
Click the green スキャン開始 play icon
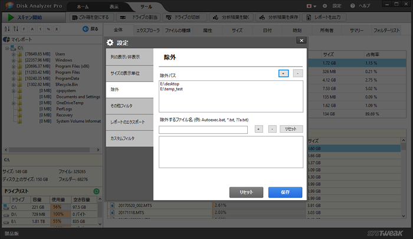pos(11,17)
